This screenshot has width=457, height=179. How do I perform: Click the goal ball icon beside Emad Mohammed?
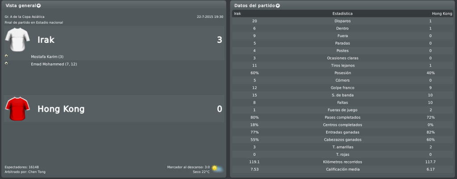[x=6, y=63]
